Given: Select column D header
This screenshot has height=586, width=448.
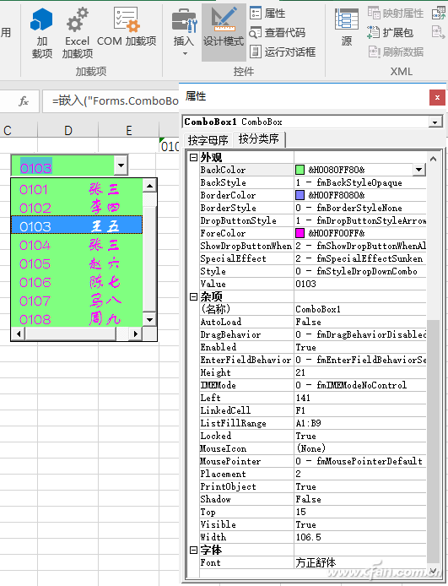Looking at the screenshot, I should (68, 130).
